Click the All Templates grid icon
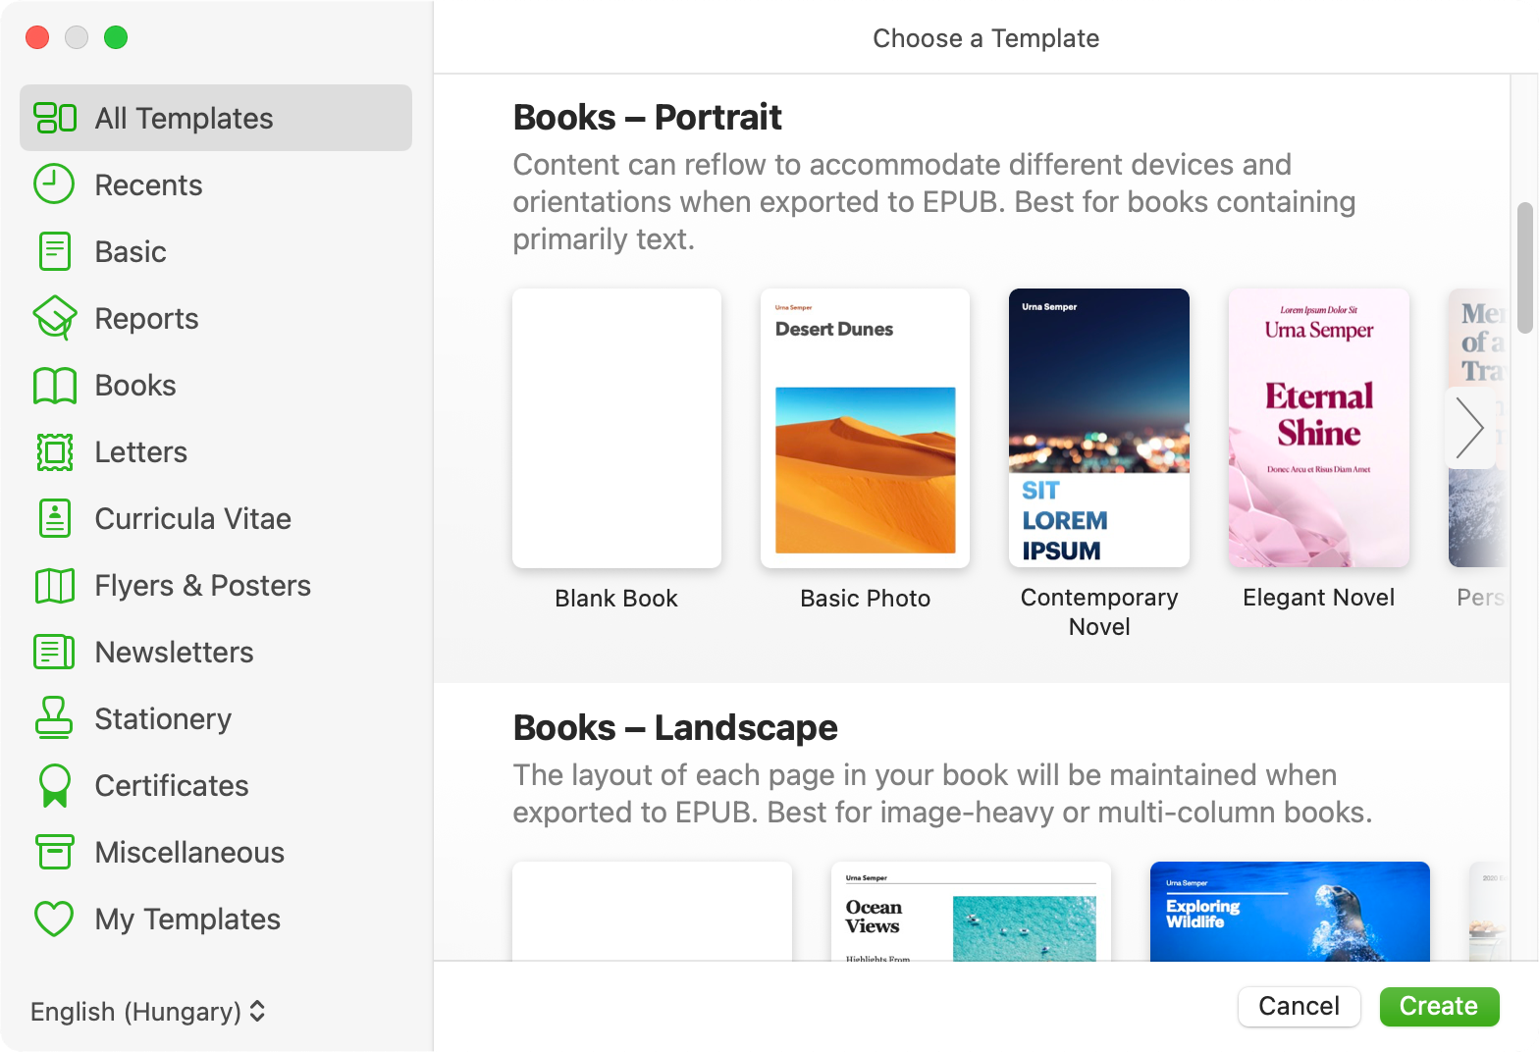This screenshot has height=1052, width=1539. [x=55, y=118]
